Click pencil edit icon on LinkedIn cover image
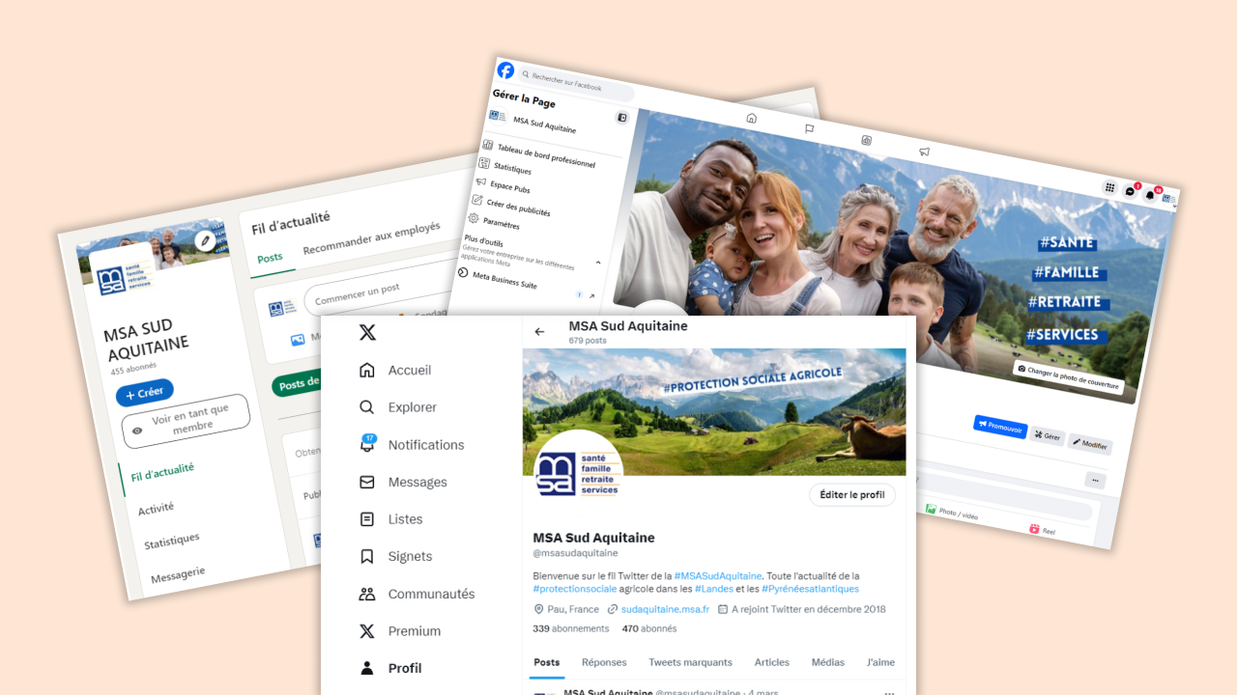Viewport: 1237px width, 695px height. 205,240
